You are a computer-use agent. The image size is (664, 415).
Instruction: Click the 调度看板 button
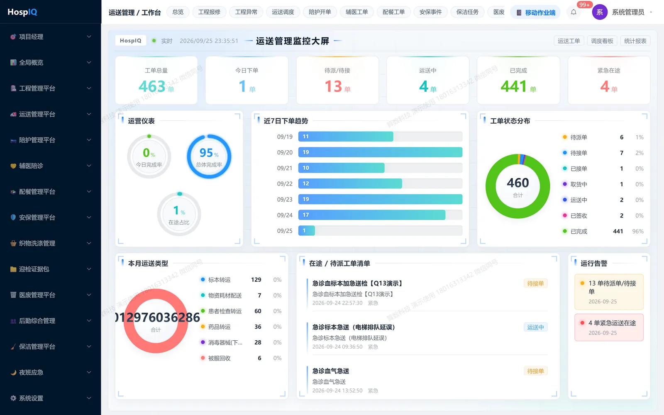tap(602, 41)
